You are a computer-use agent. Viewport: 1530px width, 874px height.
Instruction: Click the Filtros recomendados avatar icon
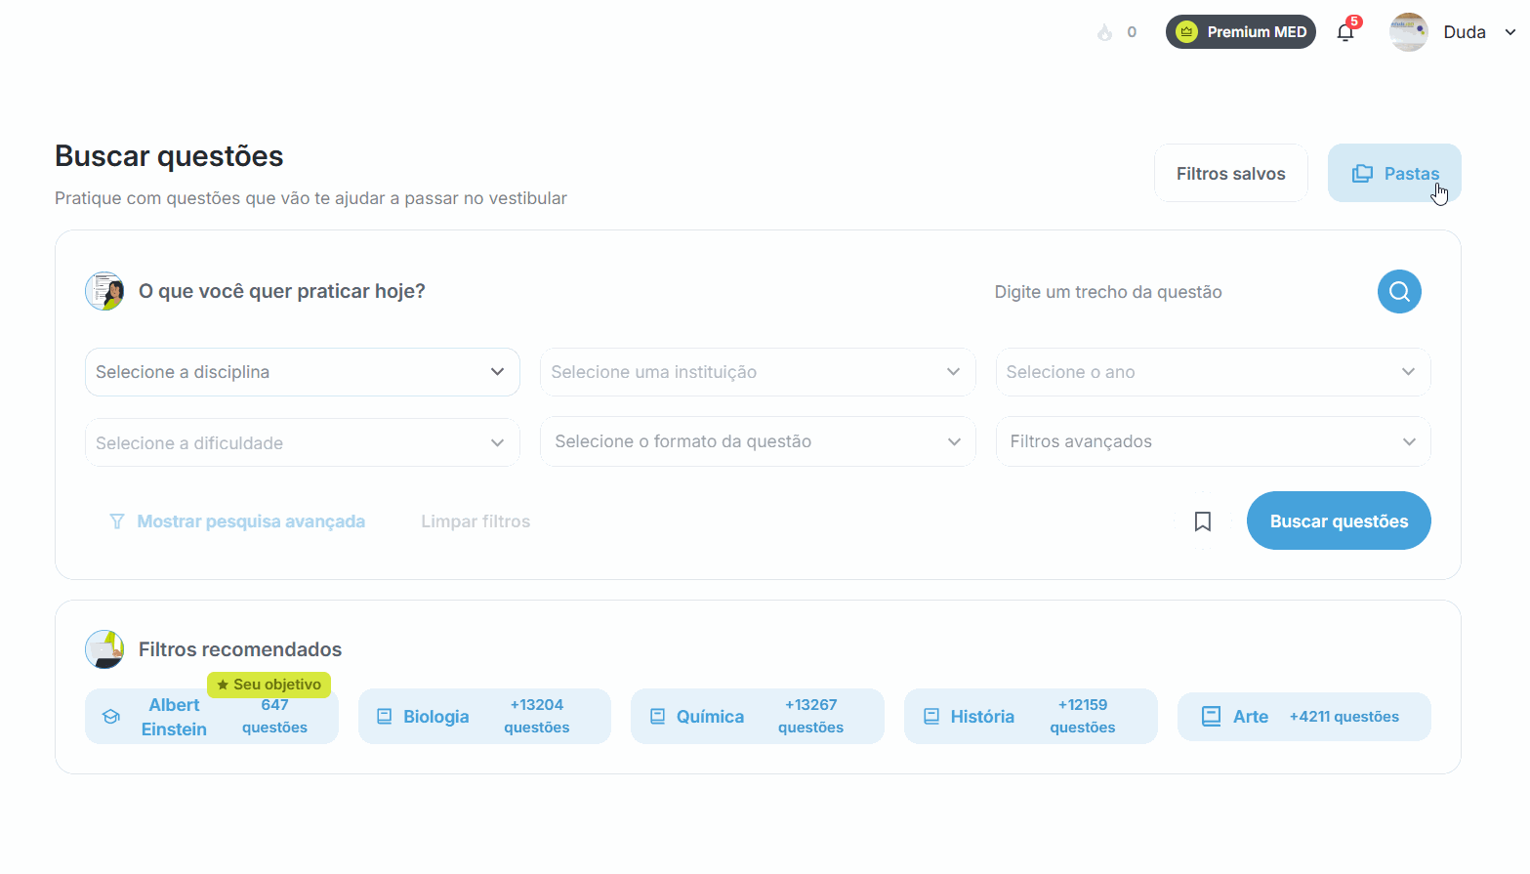(x=104, y=649)
